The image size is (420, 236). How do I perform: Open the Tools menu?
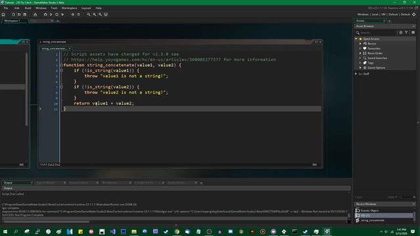(54, 8)
